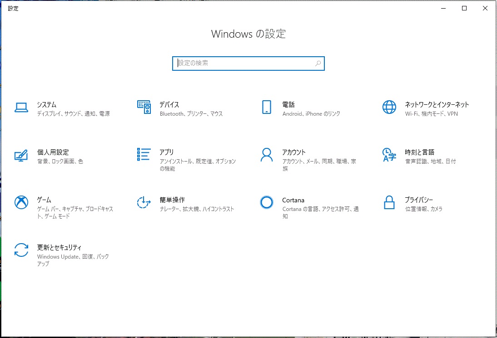Select the デバイス heading
Viewport: 497px width, 338px height.
pos(169,104)
